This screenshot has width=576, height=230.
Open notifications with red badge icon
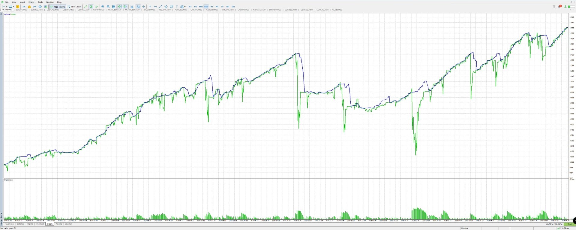(560, 6)
